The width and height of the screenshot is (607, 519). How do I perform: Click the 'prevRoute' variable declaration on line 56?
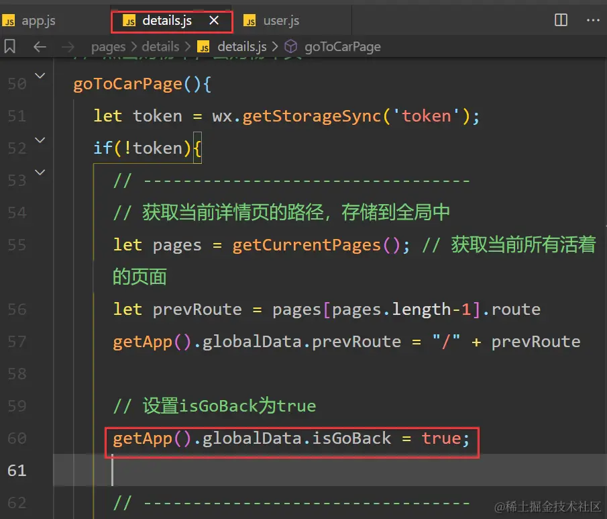click(x=197, y=310)
